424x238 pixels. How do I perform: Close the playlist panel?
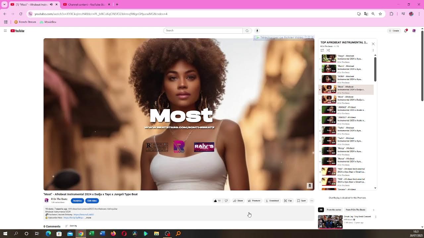pyautogui.click(x=373, y=44)
